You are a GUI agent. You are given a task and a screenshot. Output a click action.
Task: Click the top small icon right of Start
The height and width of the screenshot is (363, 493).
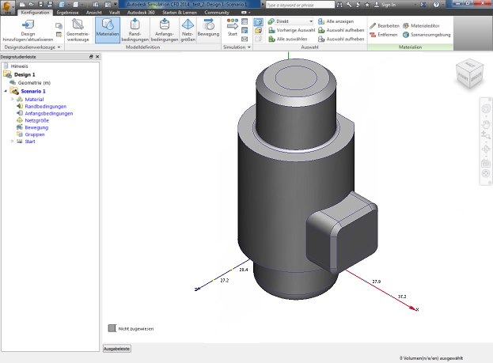pyautogui.click(x=245, y=21)
